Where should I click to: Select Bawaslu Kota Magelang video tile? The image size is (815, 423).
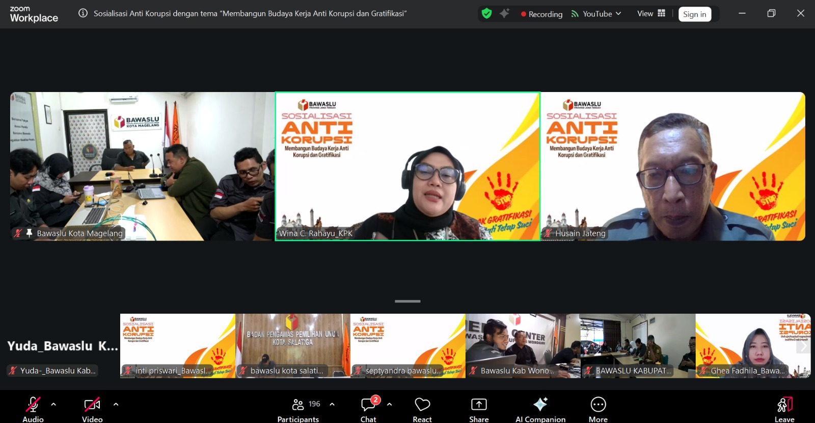(x=142, y=166)
